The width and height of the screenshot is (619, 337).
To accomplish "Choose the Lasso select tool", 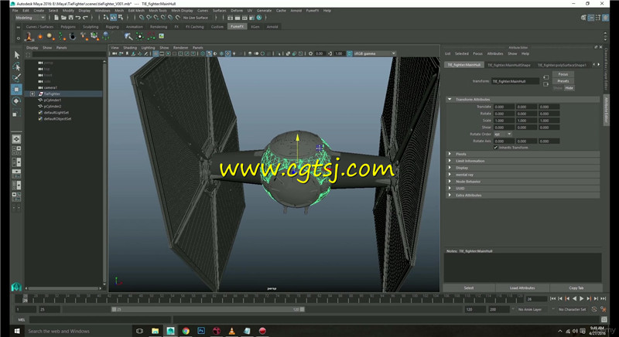I will 16,66.
